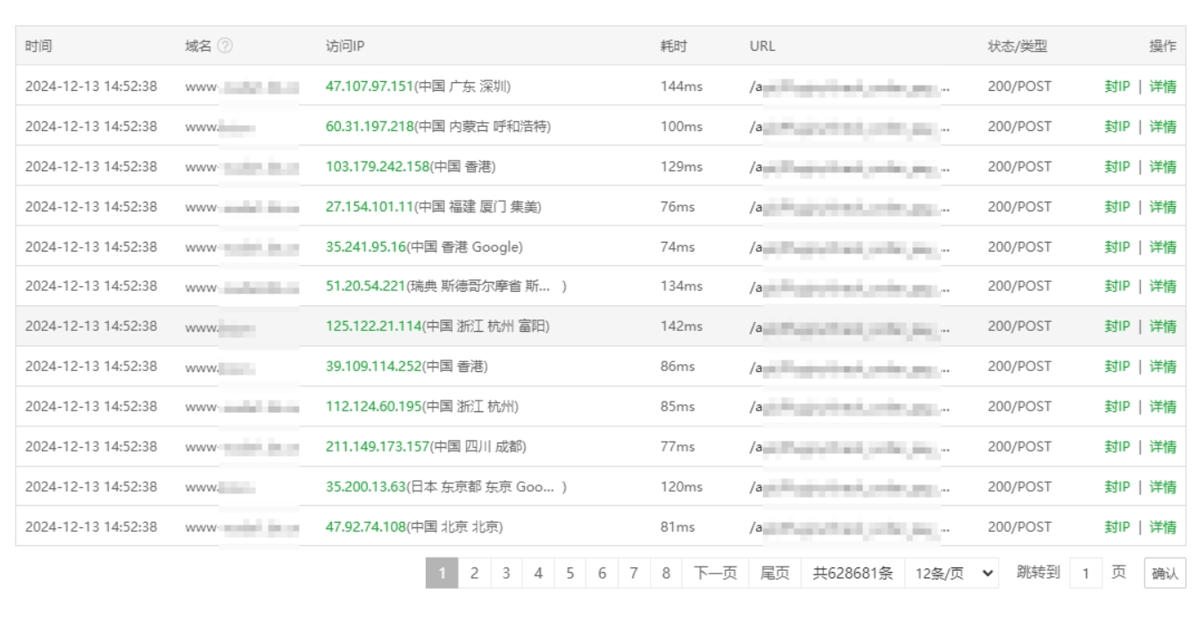The width and height of the screenshot is (1197, 620).
Task: Go to page 8
Action: pos(666,574)
